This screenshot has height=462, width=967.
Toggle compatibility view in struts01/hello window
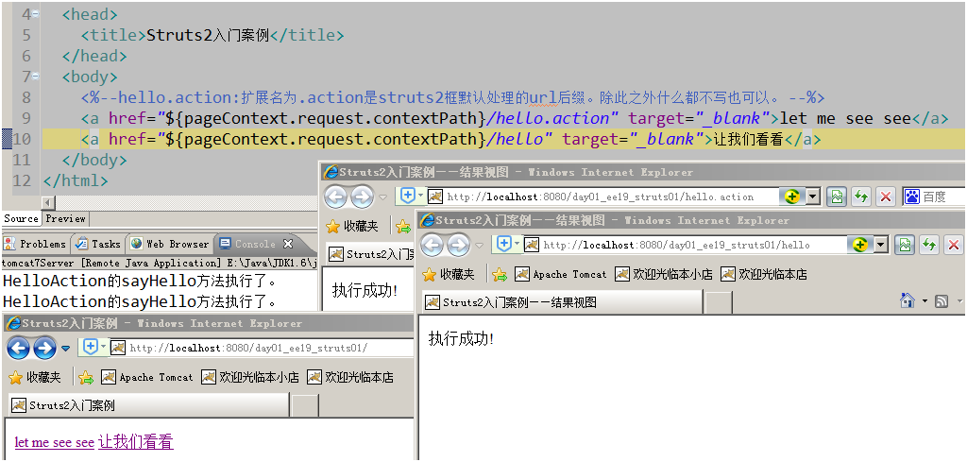coord(905,245)
